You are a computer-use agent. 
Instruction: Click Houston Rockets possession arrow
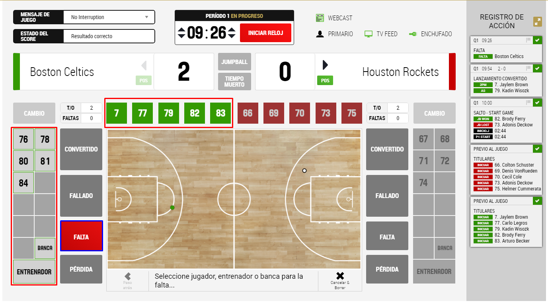pyautogui.click(x=325, y=65)
